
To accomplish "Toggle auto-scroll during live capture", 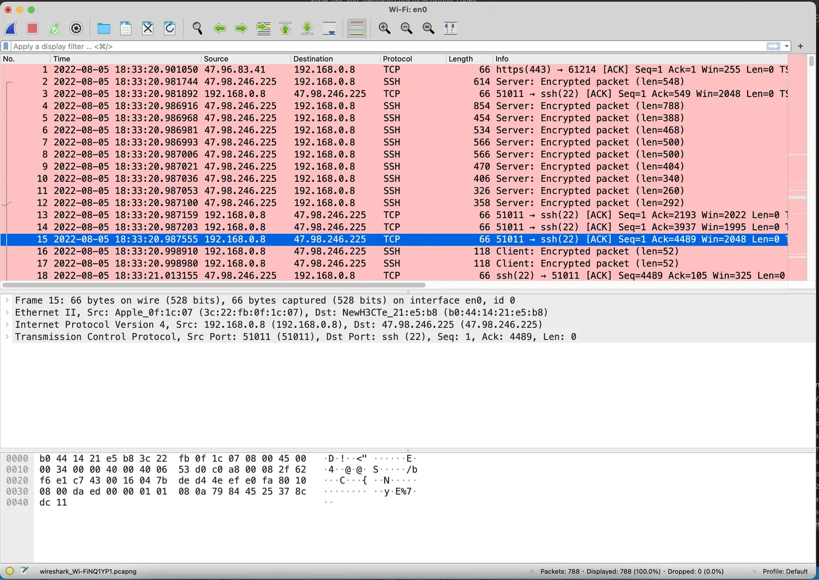I will point(329,28).
